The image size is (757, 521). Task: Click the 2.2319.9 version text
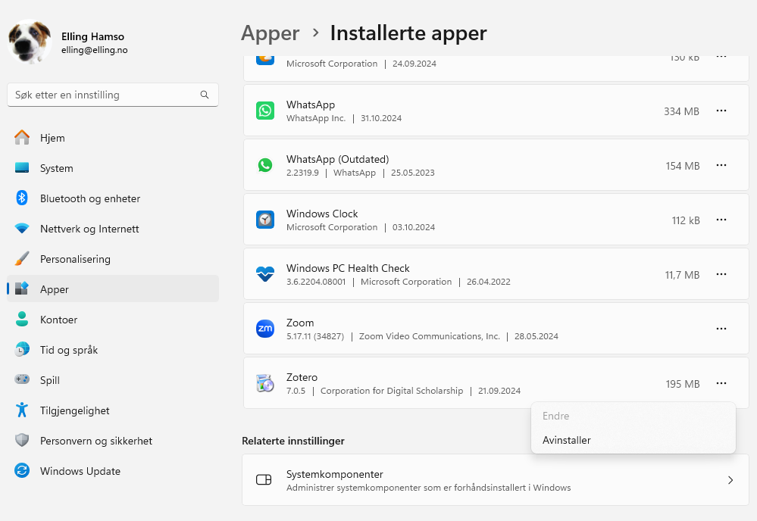tap(302, 173)
